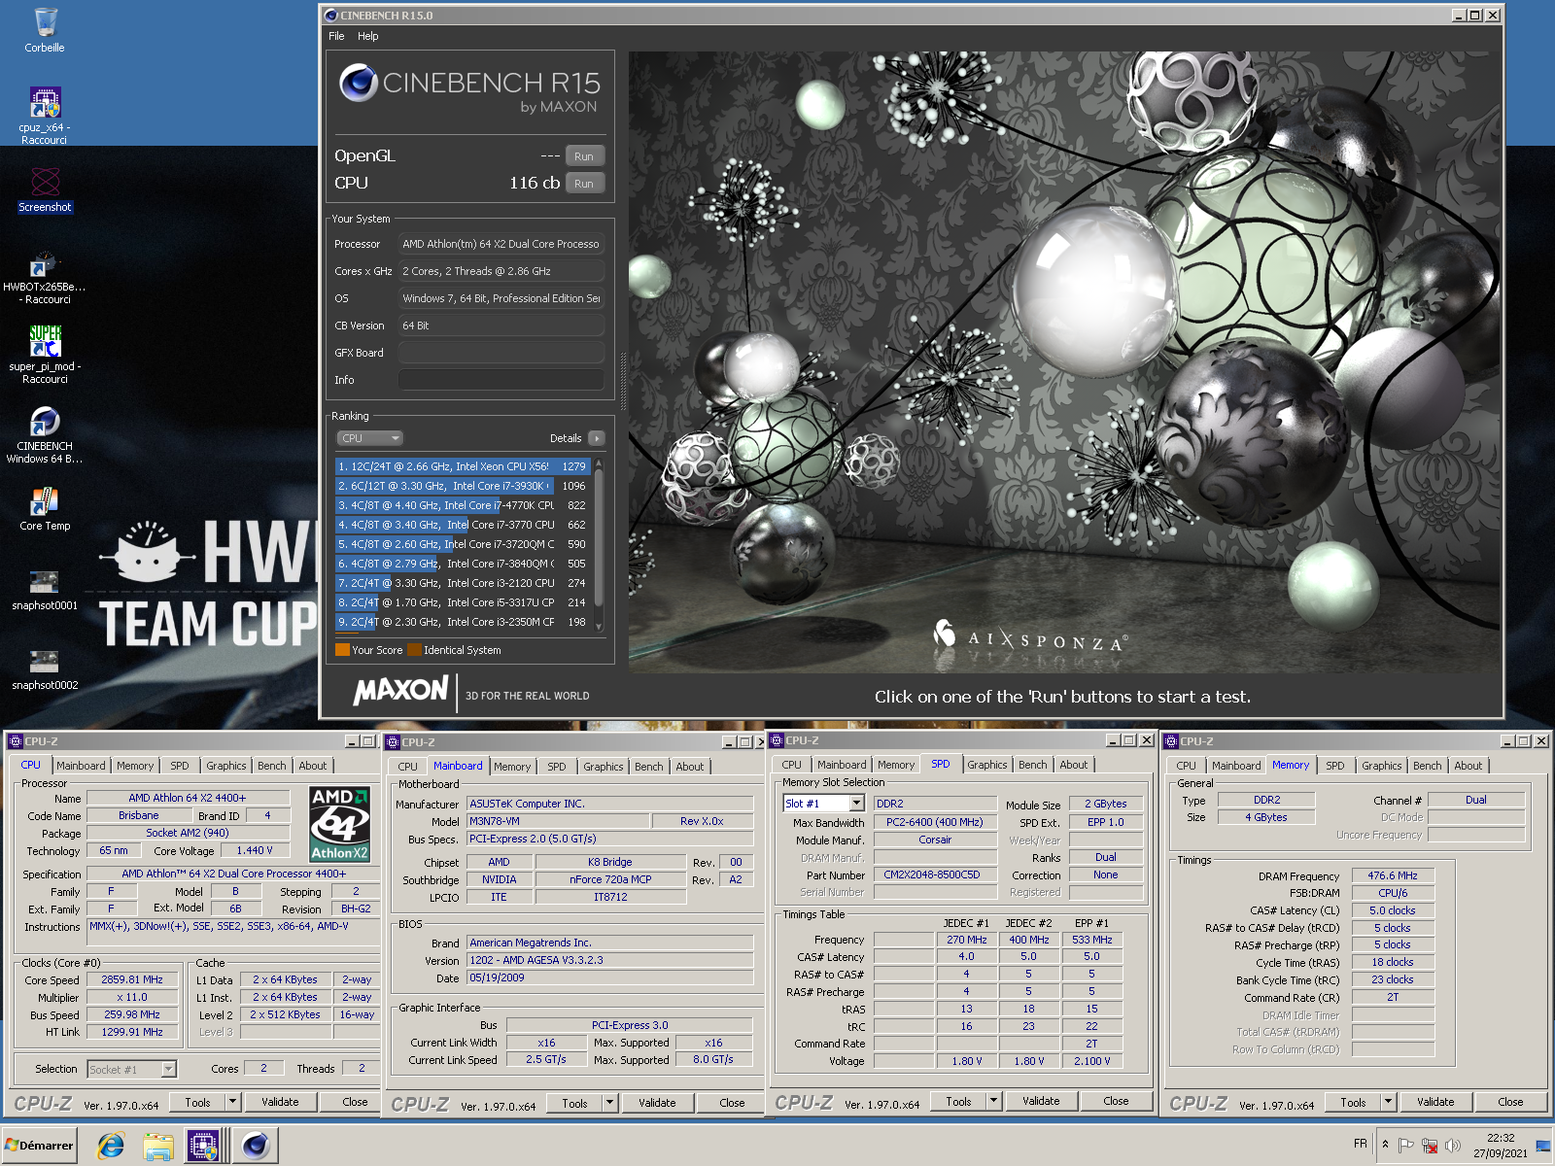Open Tools dropdown arrow in CPU-Z Mainboard window
Image resolution: width=1555 pixels, height=1166 pixels.
point(609,1103)
